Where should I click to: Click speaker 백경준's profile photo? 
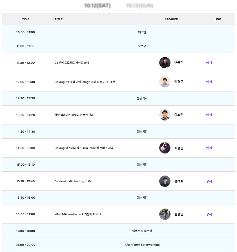[165, 82]
